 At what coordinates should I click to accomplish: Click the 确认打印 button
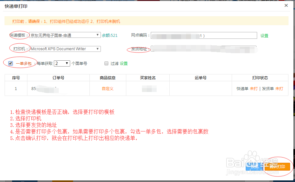(277, 167)
